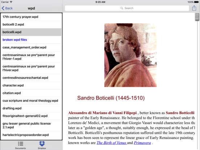200x150 pixels.
Task: Follow The Birth of Venus link
Action: pos(112,143)
